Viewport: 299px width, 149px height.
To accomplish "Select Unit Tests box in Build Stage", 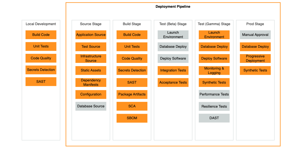I will [132, 47].
